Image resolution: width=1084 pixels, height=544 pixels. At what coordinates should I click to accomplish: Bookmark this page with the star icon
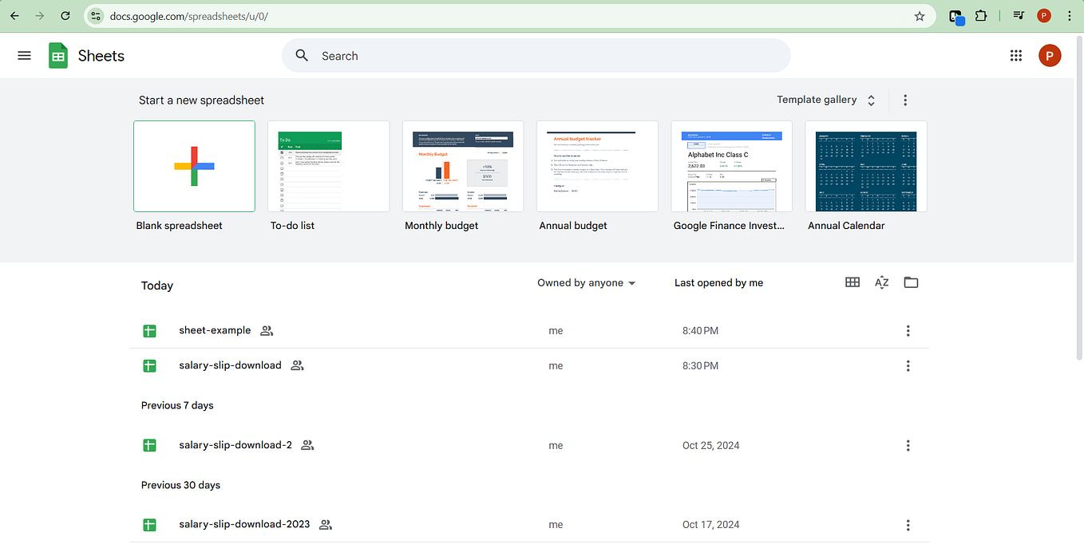[919, 15]
